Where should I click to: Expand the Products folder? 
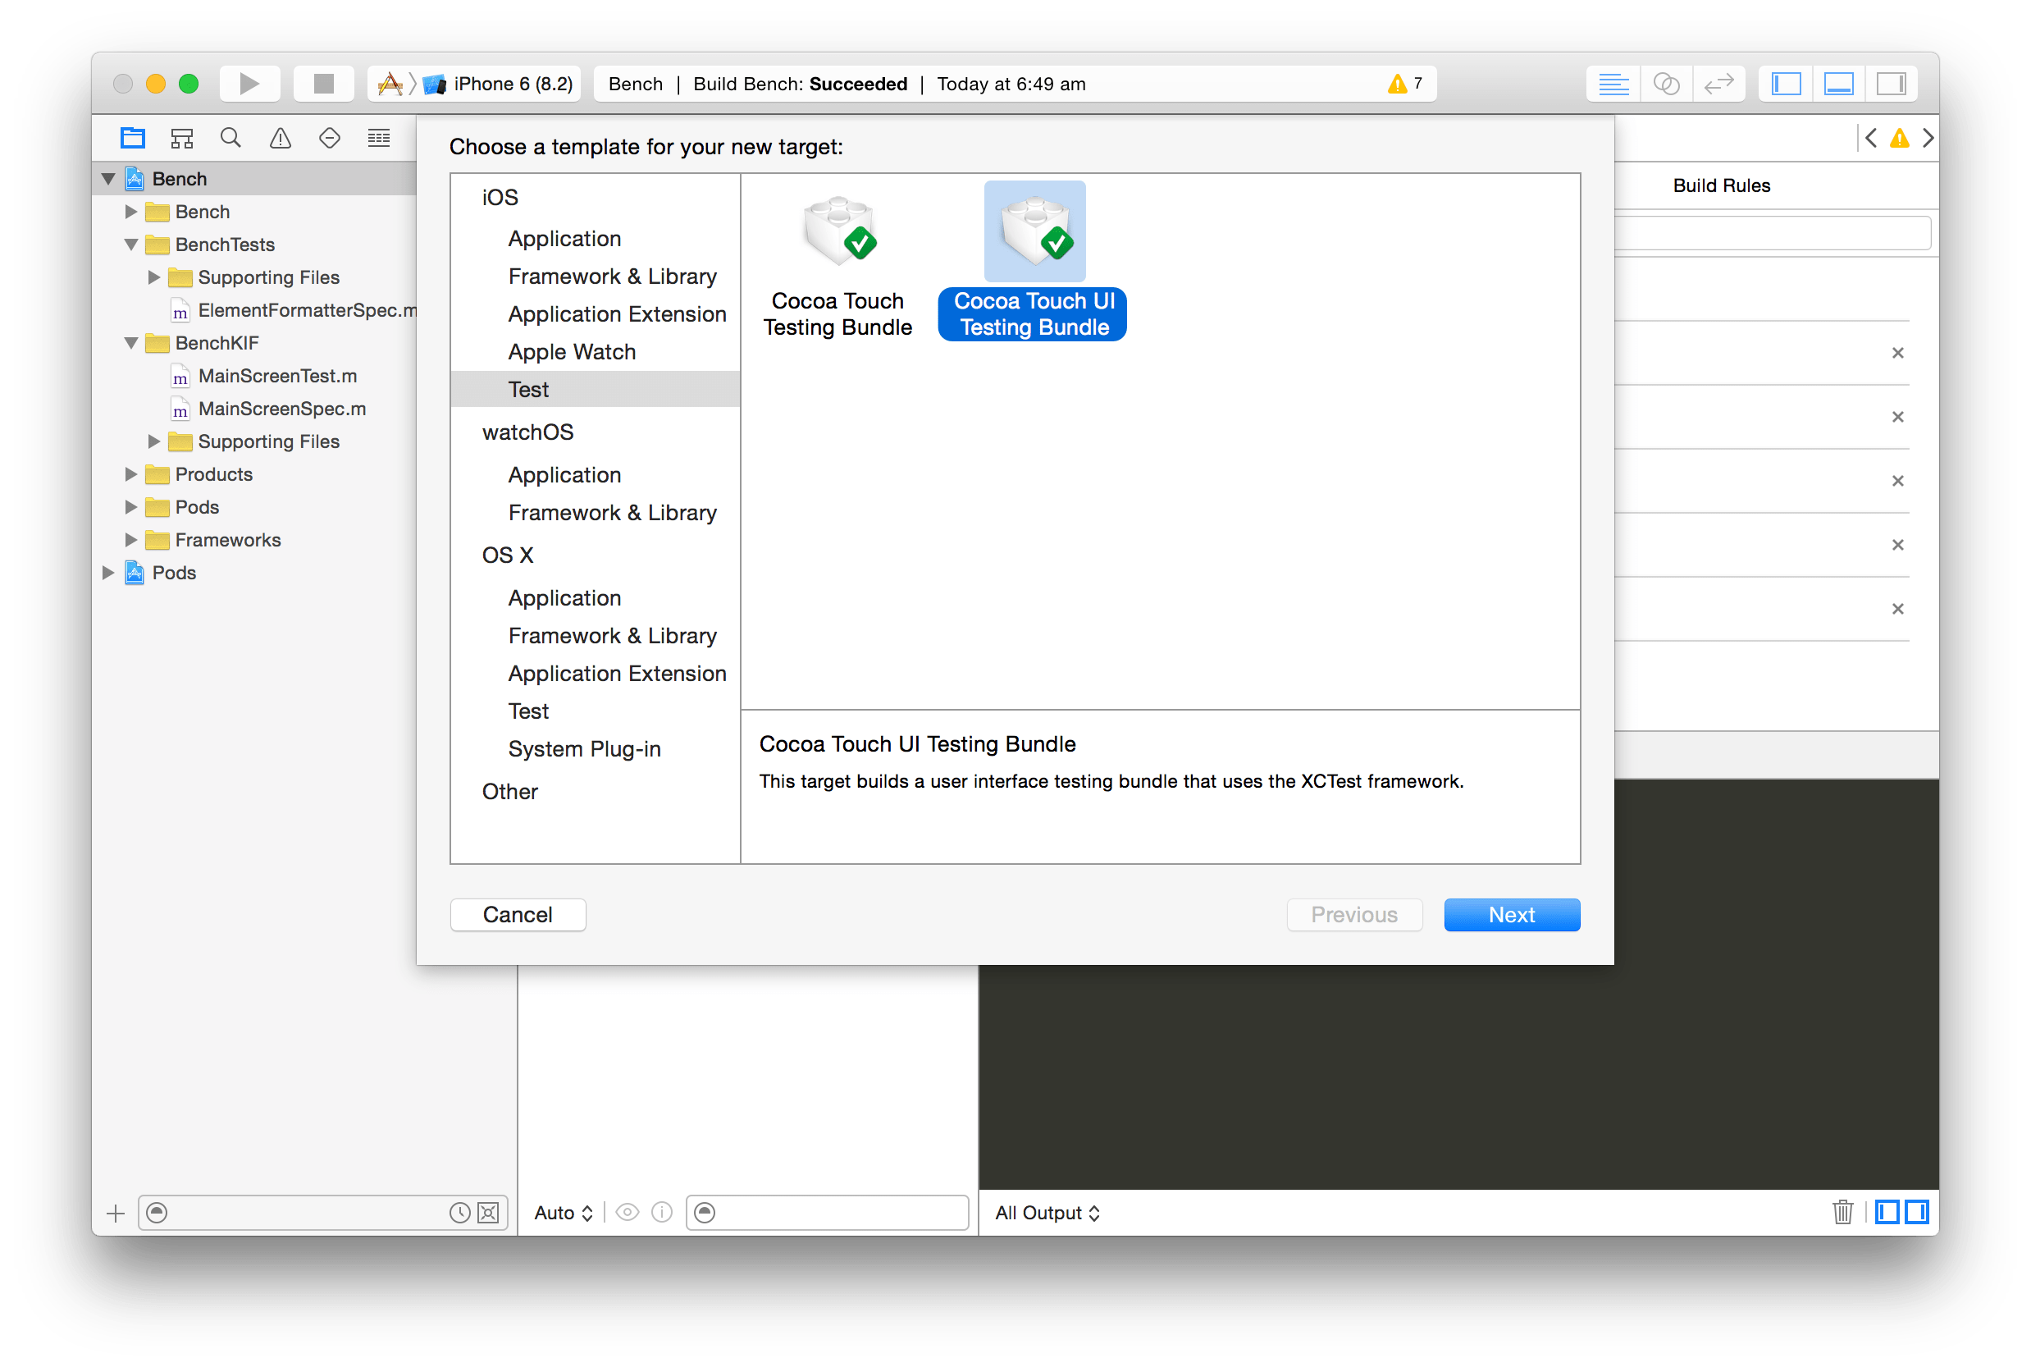[130, 473]
